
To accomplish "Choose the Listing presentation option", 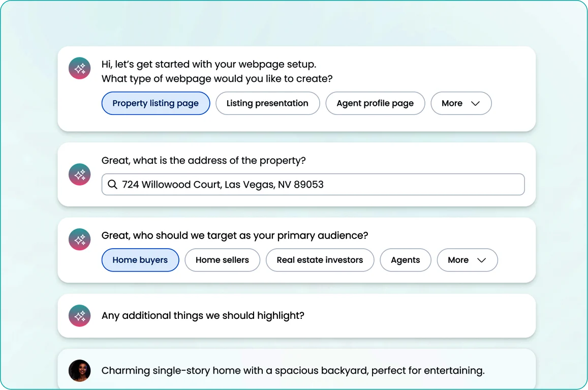I will point(267,103).
